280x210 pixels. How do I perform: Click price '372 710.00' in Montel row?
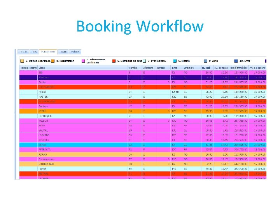tap(241, 169)
